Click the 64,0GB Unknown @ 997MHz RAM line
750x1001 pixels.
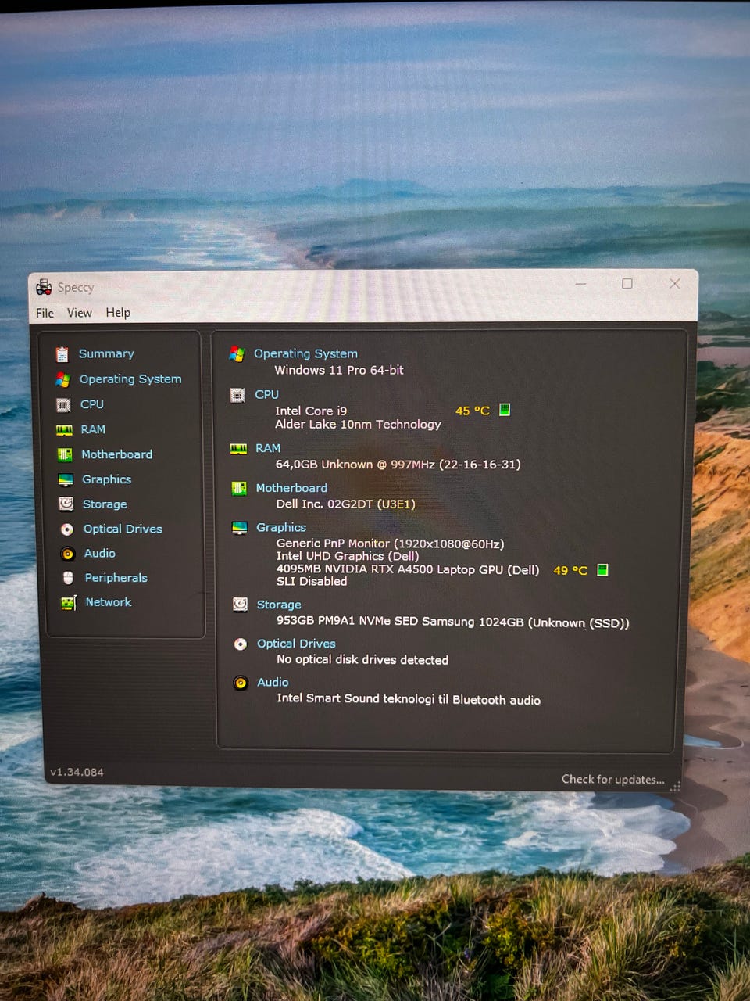398,464
